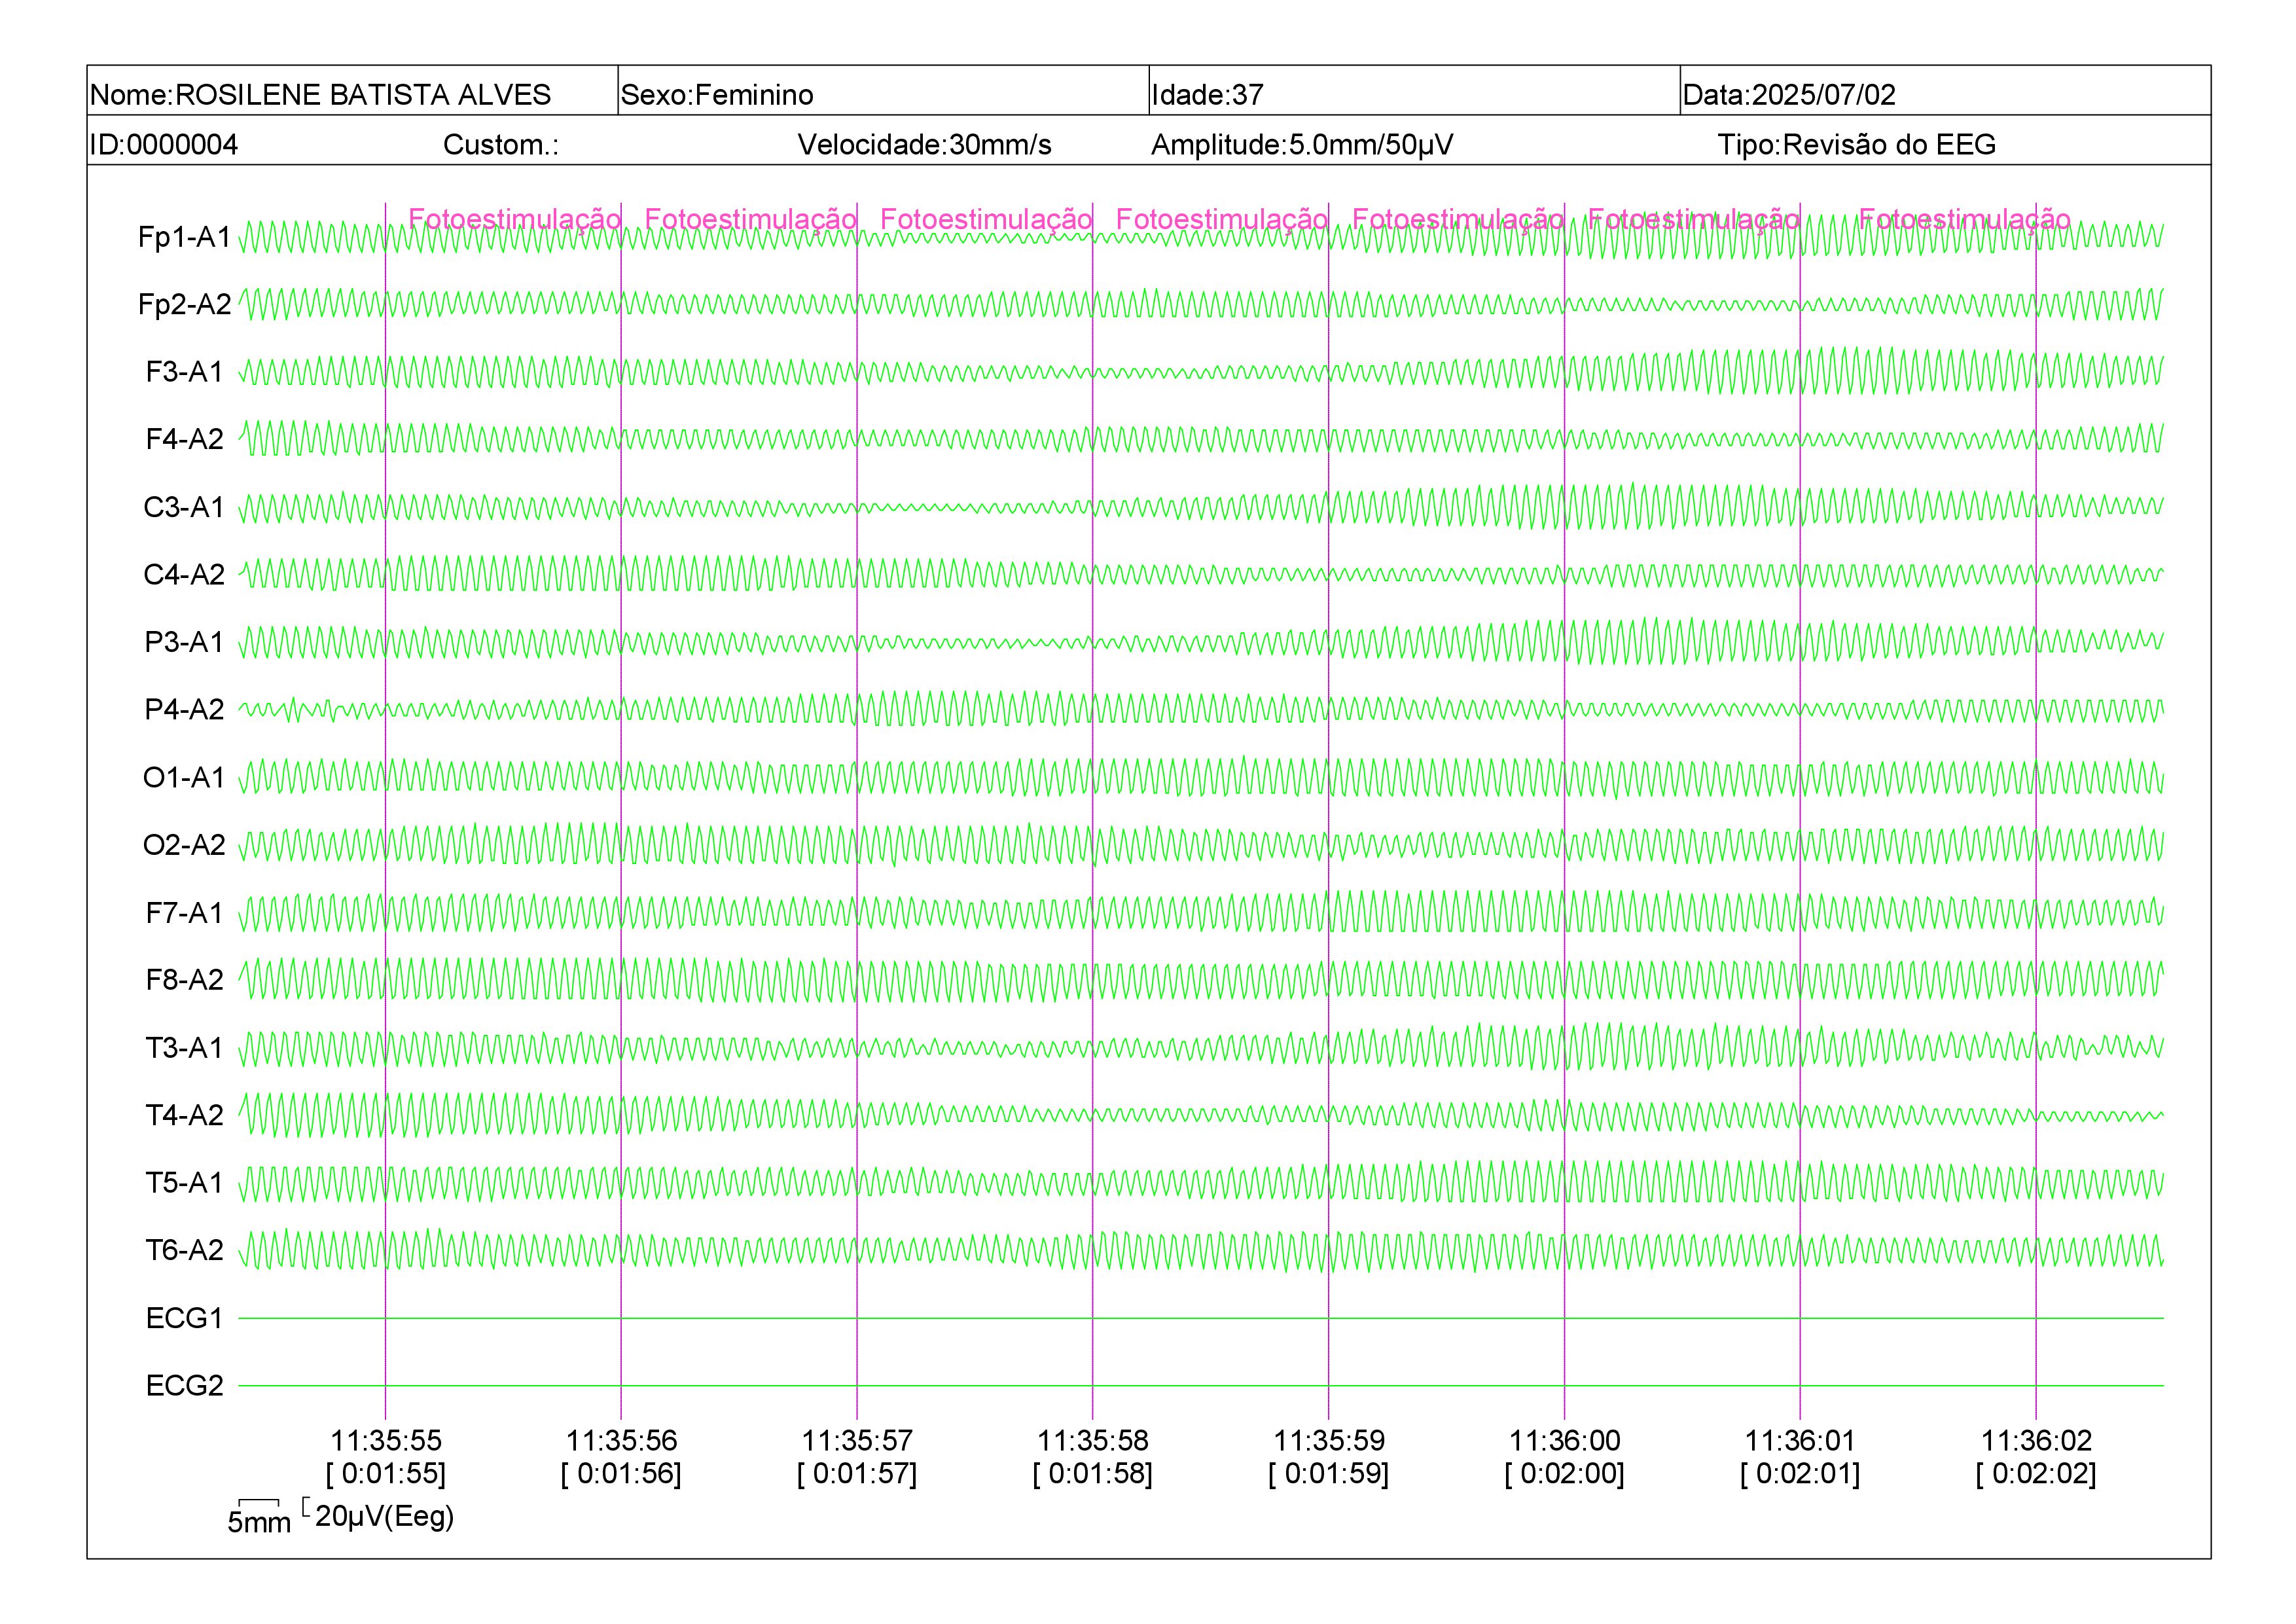Select the P4-A2 channel label
The image size is (2296, 1624).
(x=185, y=709)
